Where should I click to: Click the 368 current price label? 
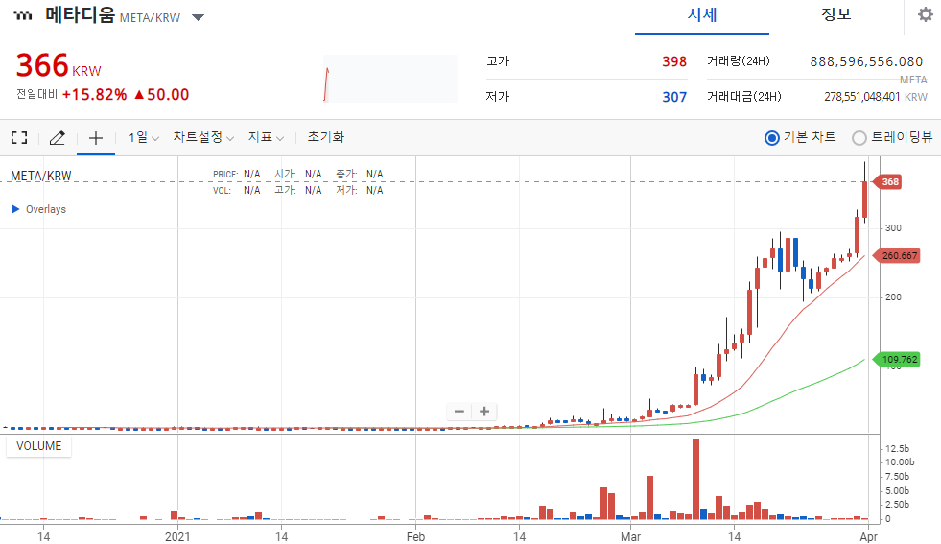[889, 182]
